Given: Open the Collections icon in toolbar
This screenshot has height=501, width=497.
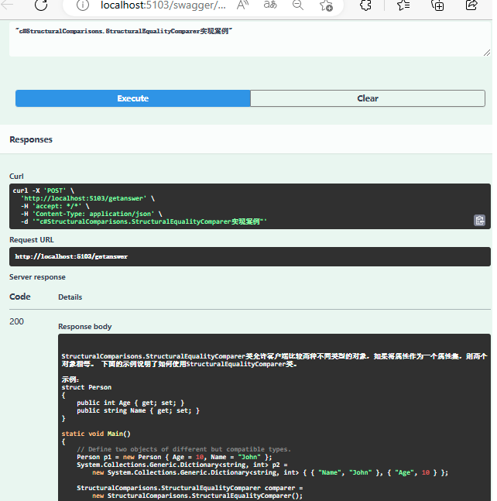Looking at the screenshot, I should pos(437,5).
